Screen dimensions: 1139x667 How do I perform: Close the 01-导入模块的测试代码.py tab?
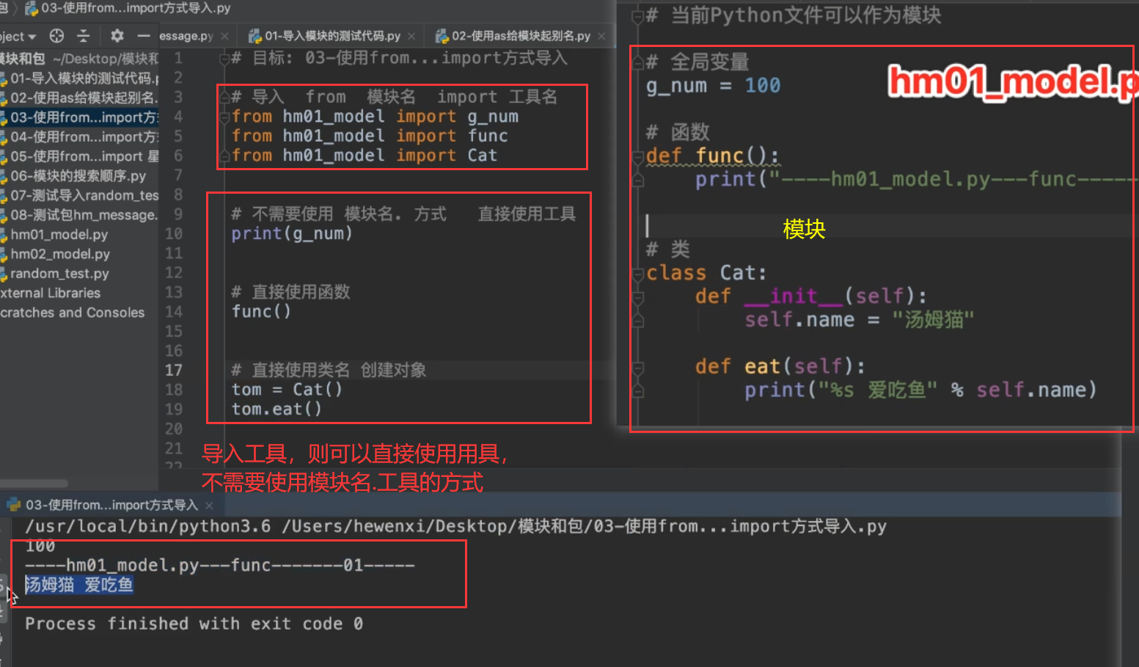[x=411, y=36]
